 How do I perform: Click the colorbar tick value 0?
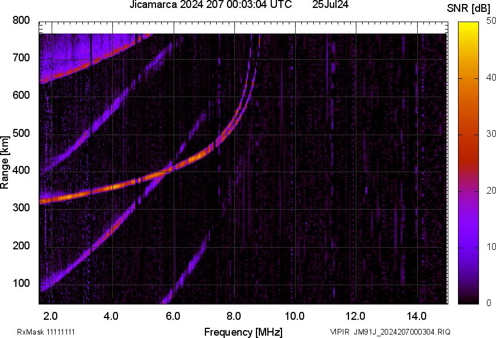point(489,303)
